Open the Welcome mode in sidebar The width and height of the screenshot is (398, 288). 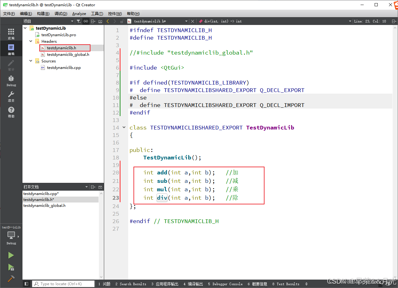[11, 33]
